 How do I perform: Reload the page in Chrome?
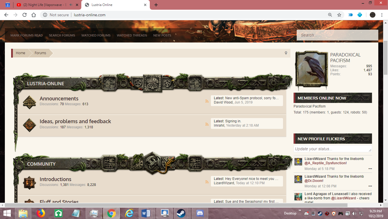tap(25, 15)
